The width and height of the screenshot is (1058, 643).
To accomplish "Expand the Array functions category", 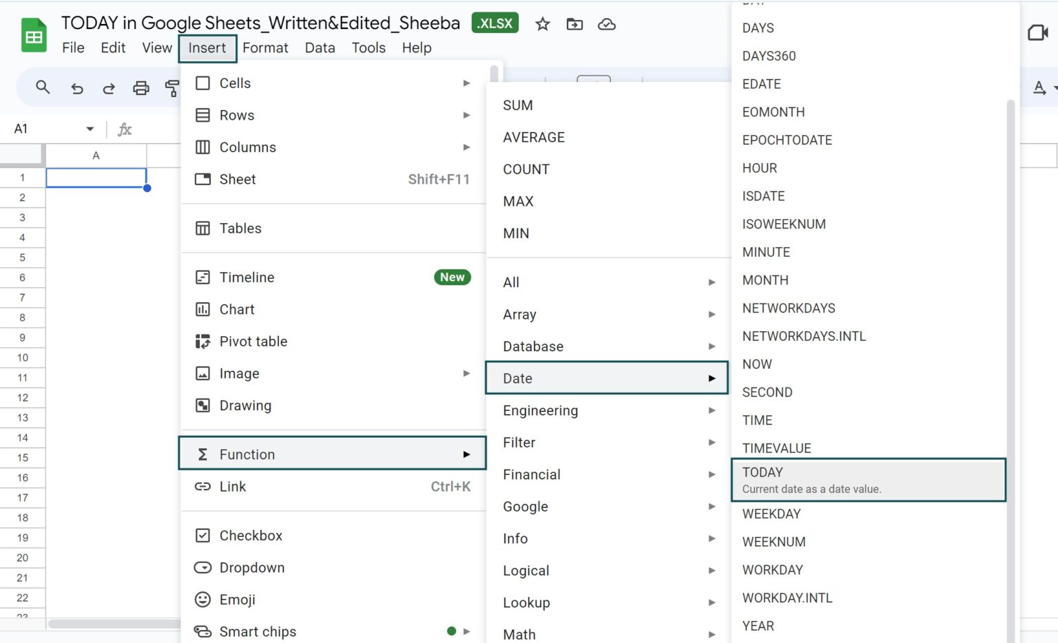I will 608,315.
